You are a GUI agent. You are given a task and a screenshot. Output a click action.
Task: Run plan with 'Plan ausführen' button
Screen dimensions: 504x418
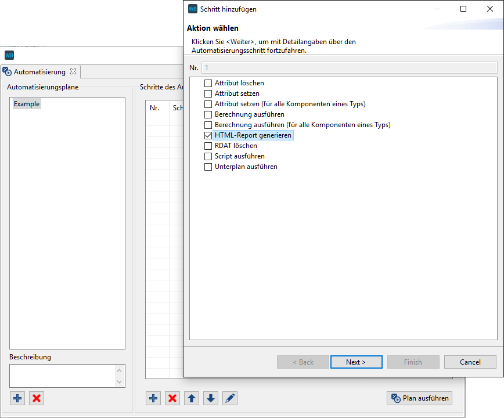coord(419,398)
